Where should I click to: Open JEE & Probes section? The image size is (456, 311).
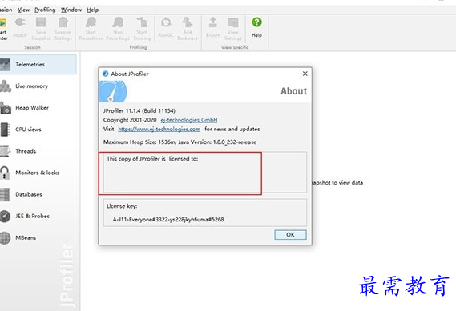coord(32,216)
